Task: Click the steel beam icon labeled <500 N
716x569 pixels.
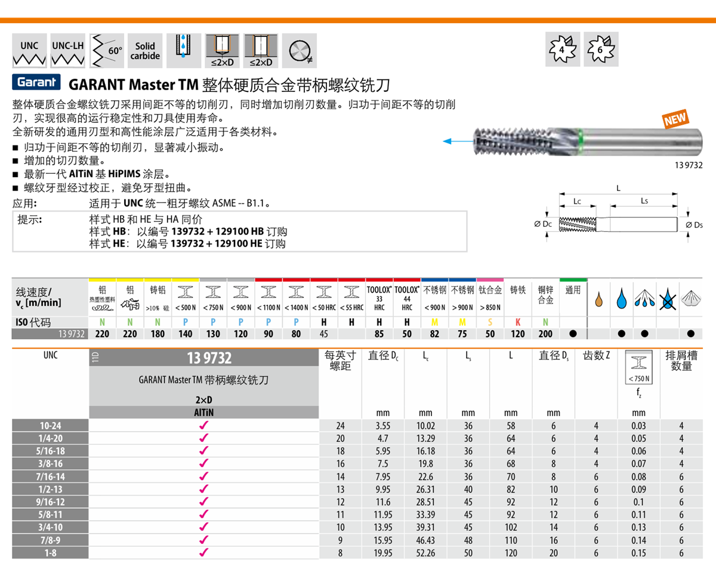Action: (x=186, y=291)
